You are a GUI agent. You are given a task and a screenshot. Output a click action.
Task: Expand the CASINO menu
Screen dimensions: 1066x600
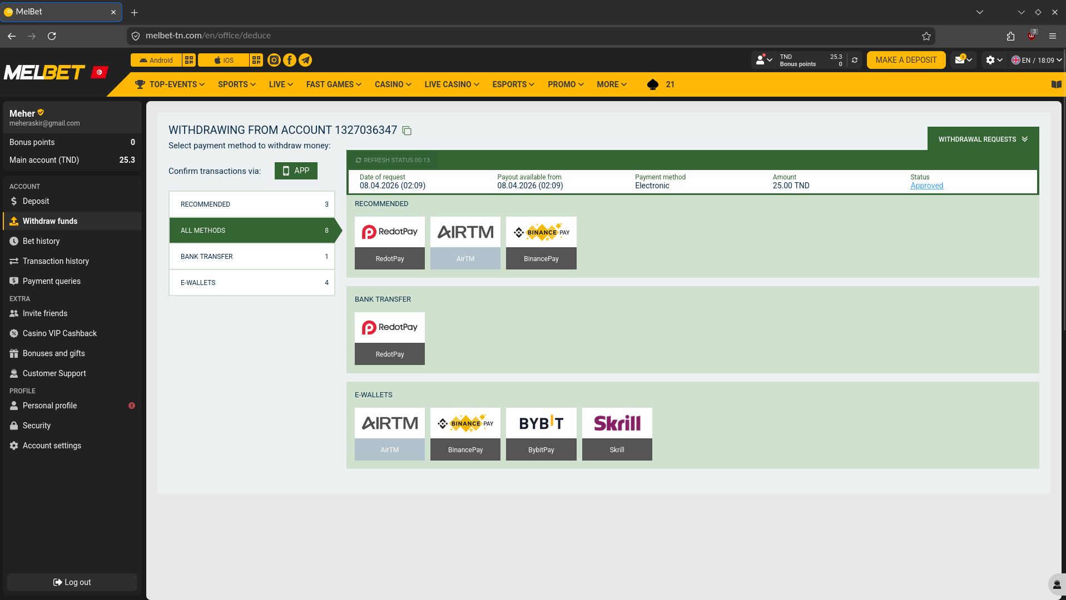(393, 84)
